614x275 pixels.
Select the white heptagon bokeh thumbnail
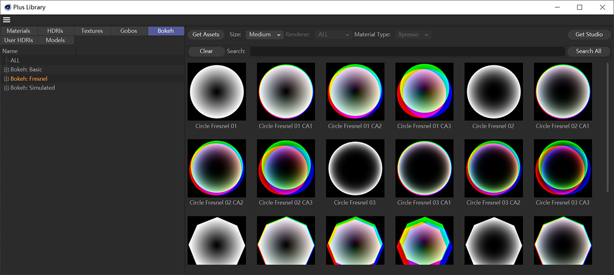click(216, 240)
